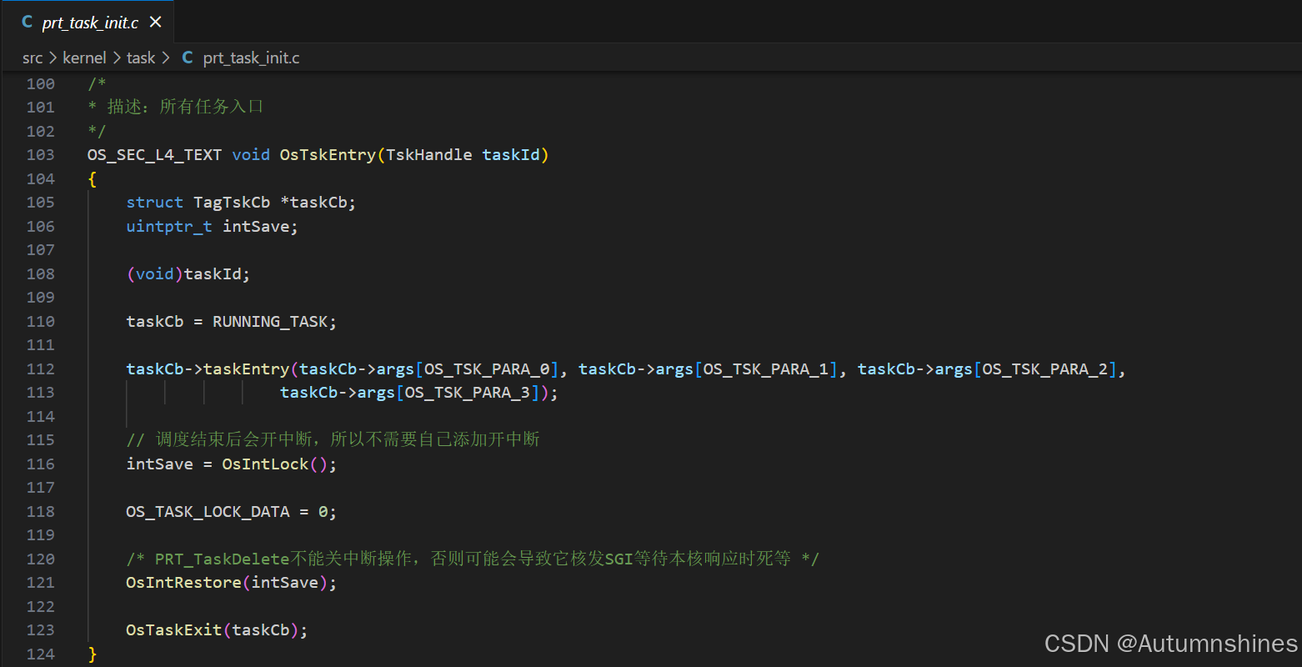Select the prt_task_init.c editor tab
The image size is (1302, 667).
click(x=87, y=23)
